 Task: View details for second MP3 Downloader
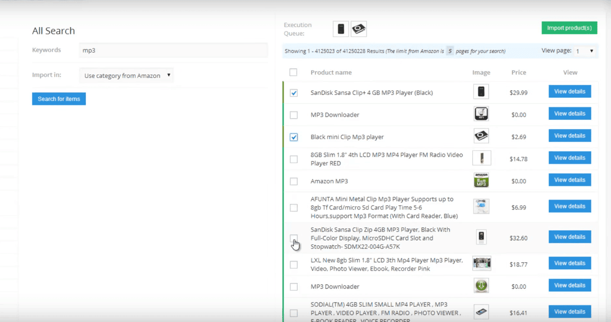tap(570, 285)
